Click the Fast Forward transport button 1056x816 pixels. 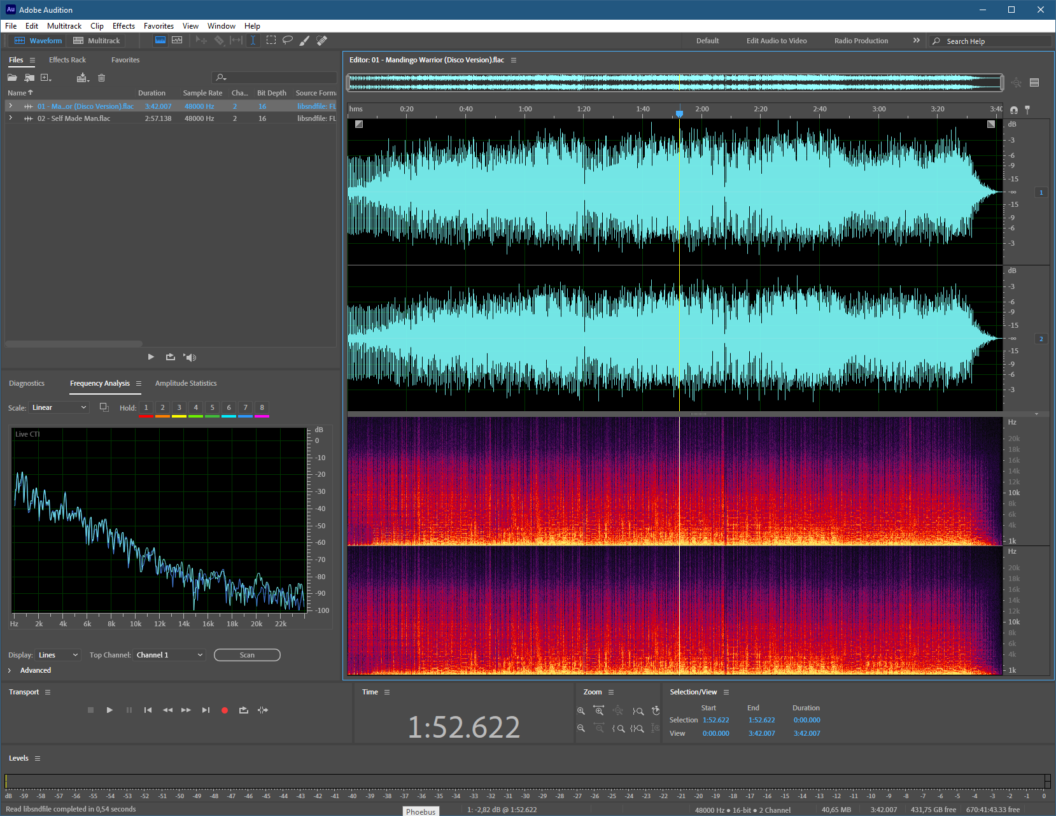186,710
